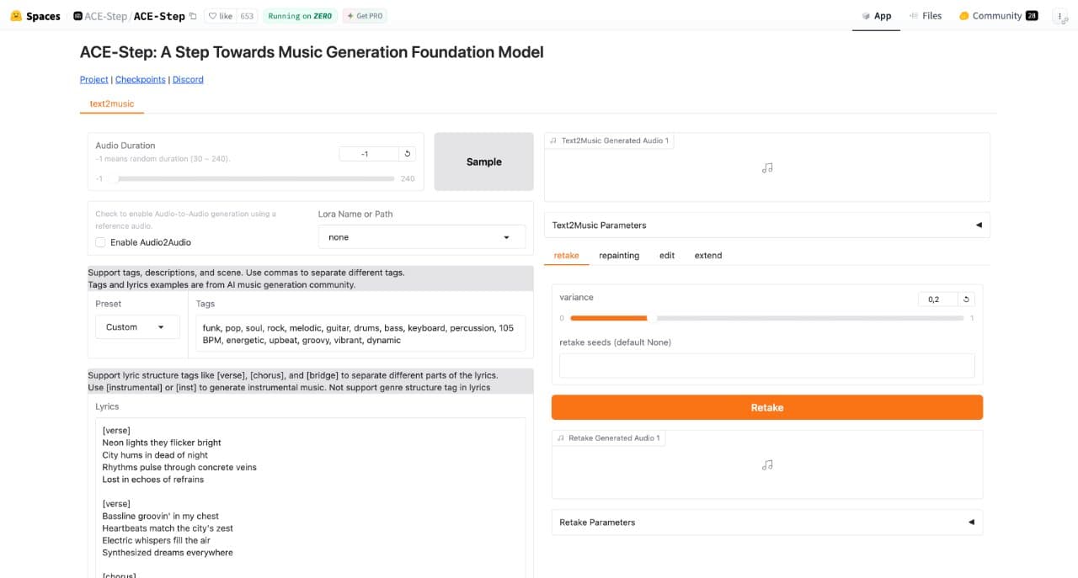
Task: Switch to the App tab
Action: click(x=876, y=16)
